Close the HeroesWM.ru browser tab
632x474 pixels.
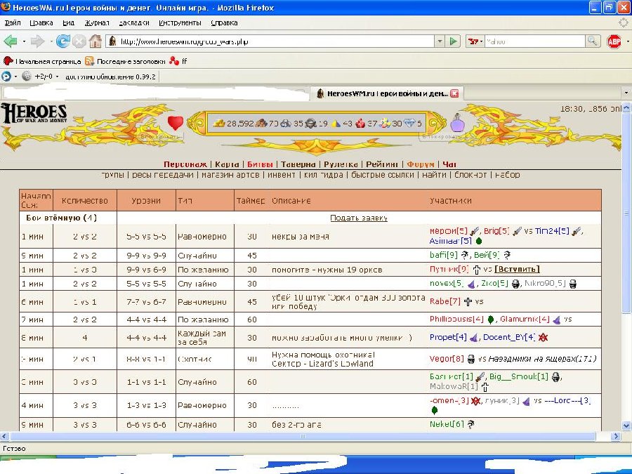tap(454, 93)
